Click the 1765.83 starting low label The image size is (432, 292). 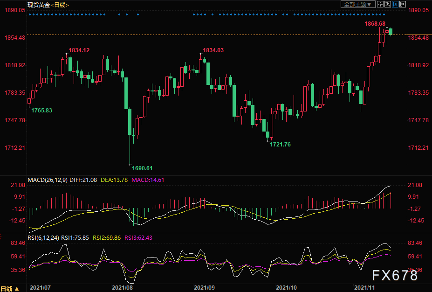pyautogui.click(x=41, y=111)
